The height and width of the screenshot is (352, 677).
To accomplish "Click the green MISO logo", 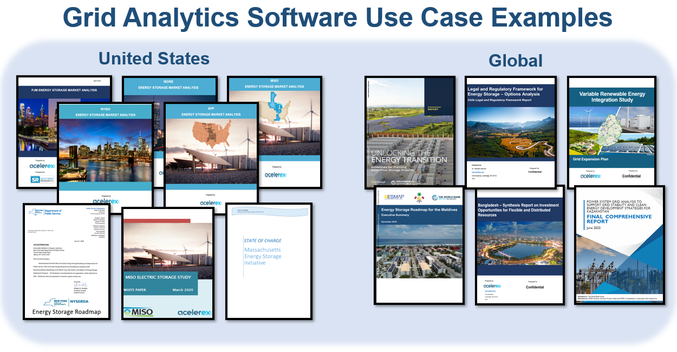I will pyautogui.click(x=139, y=312).
